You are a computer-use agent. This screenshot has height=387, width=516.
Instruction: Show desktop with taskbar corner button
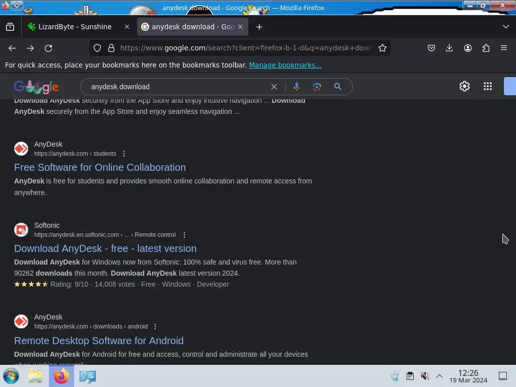pos(503,376)
